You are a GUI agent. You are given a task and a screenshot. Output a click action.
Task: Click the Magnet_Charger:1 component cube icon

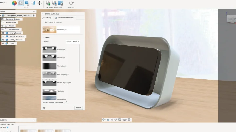point(7,37)
